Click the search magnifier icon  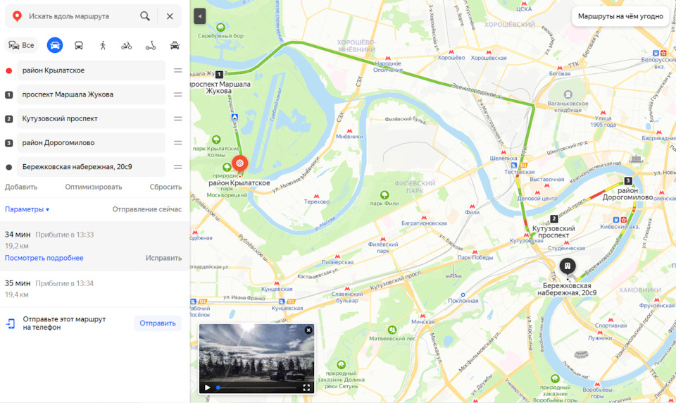(145, 16)
